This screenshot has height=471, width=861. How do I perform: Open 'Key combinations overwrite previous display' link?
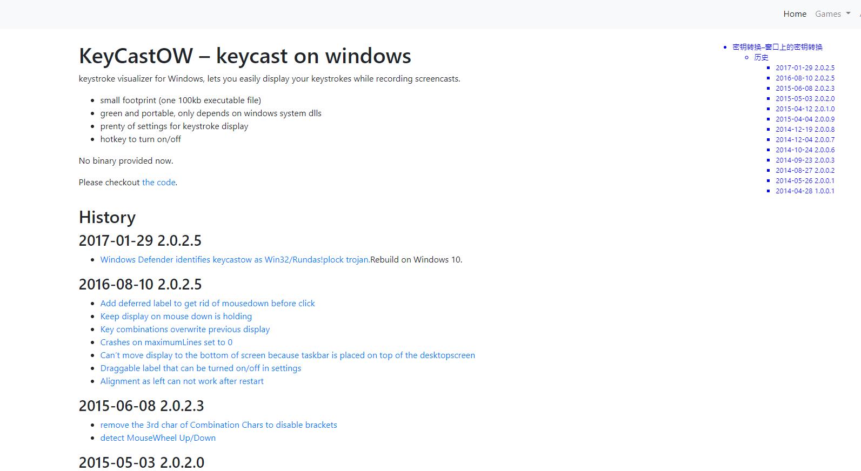click(185, 329)
